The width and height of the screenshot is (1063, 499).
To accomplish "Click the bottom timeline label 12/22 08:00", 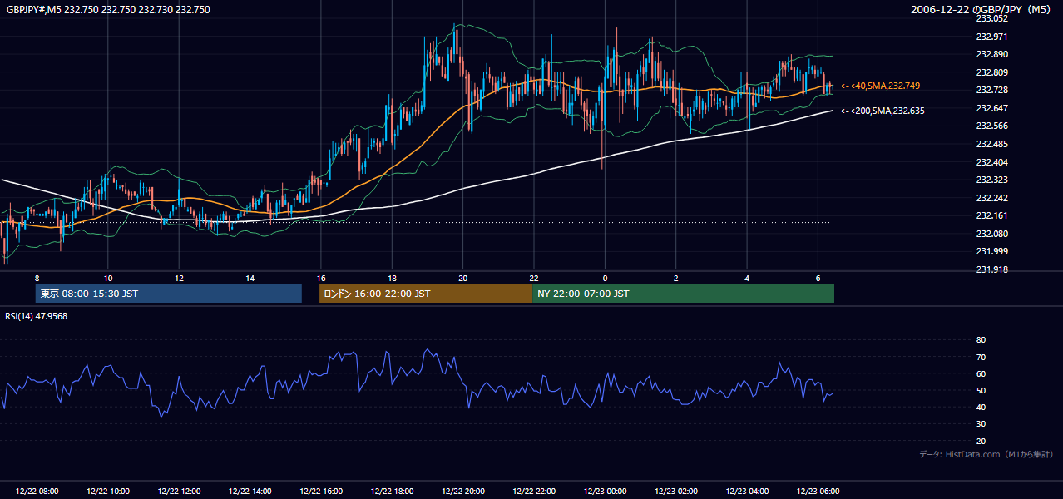I will pyautogui.click(x=37, y=492).
